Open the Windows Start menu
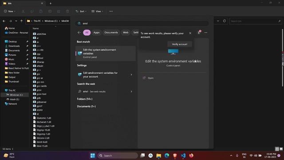Image resolution: width=284 pixels, height=160 pixels. point(93,156)
